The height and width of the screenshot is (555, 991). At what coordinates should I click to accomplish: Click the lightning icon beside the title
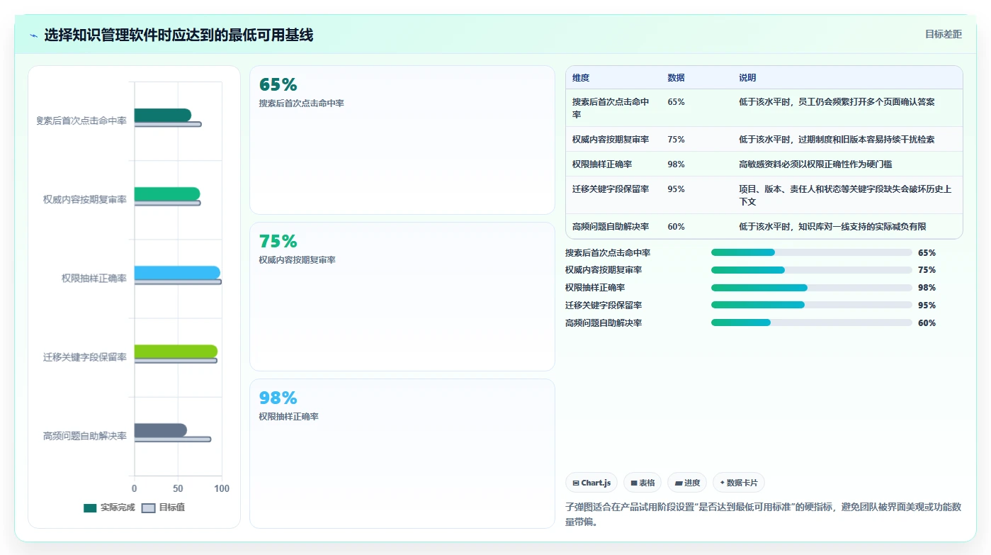click(x=34, y=35)
